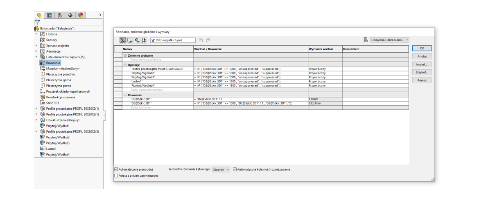Click the 'Eksport...' button
Screen dimensions: 479x202
(422, 72)
